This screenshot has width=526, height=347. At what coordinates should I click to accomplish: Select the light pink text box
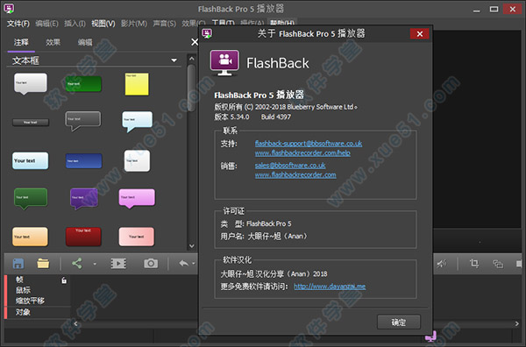click(137, 237)
